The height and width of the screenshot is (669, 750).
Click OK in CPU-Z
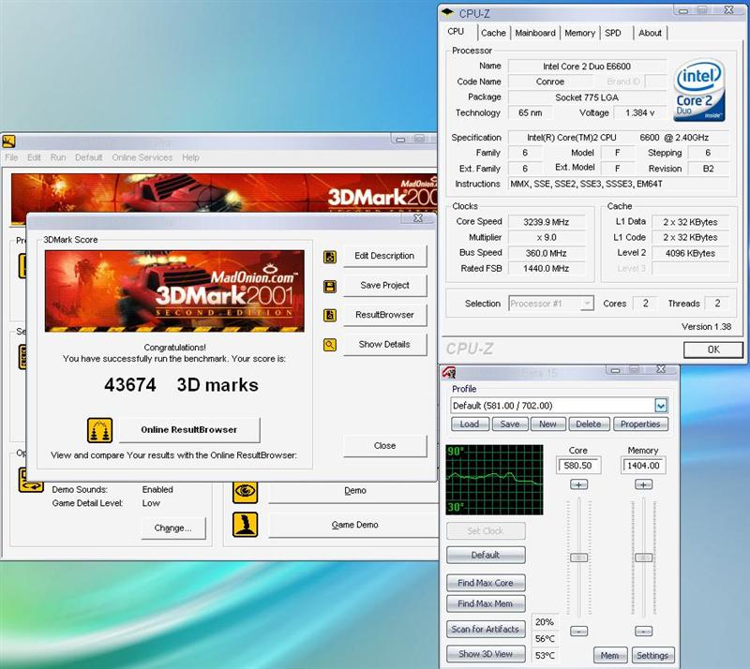[x=713, y=349]
